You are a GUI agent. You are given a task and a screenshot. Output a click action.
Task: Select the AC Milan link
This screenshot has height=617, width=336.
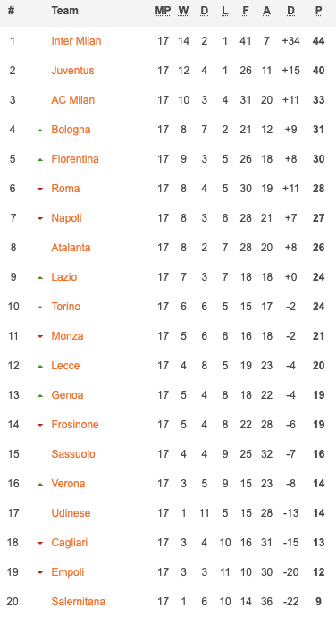point(72,100)
